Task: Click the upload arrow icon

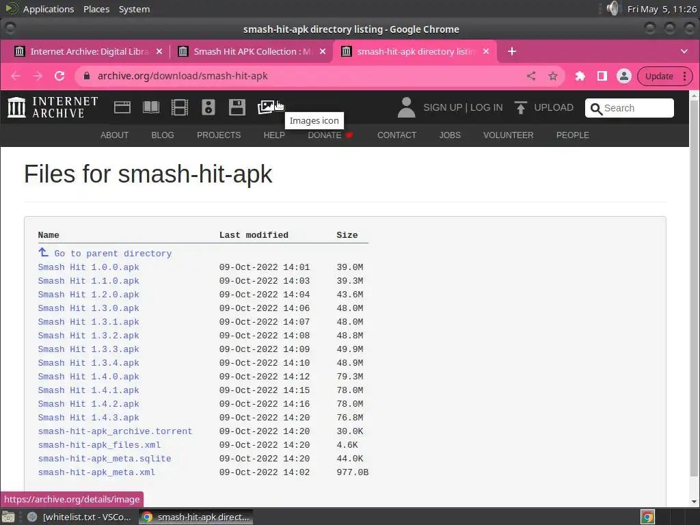Action: pos(520,107)
